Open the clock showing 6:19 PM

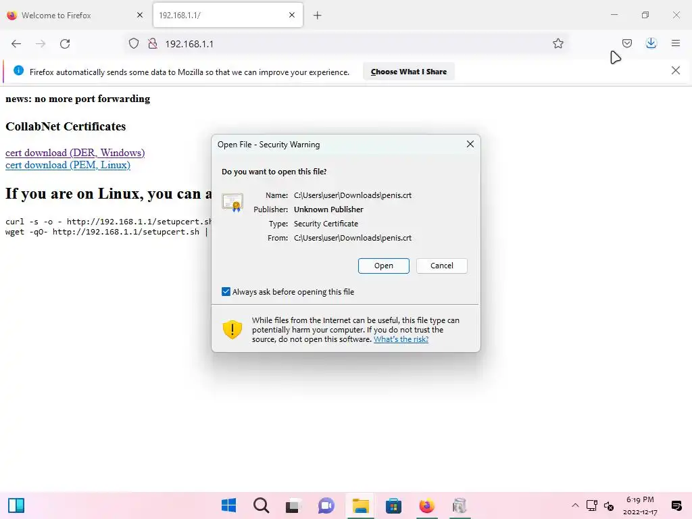point(640,505)
